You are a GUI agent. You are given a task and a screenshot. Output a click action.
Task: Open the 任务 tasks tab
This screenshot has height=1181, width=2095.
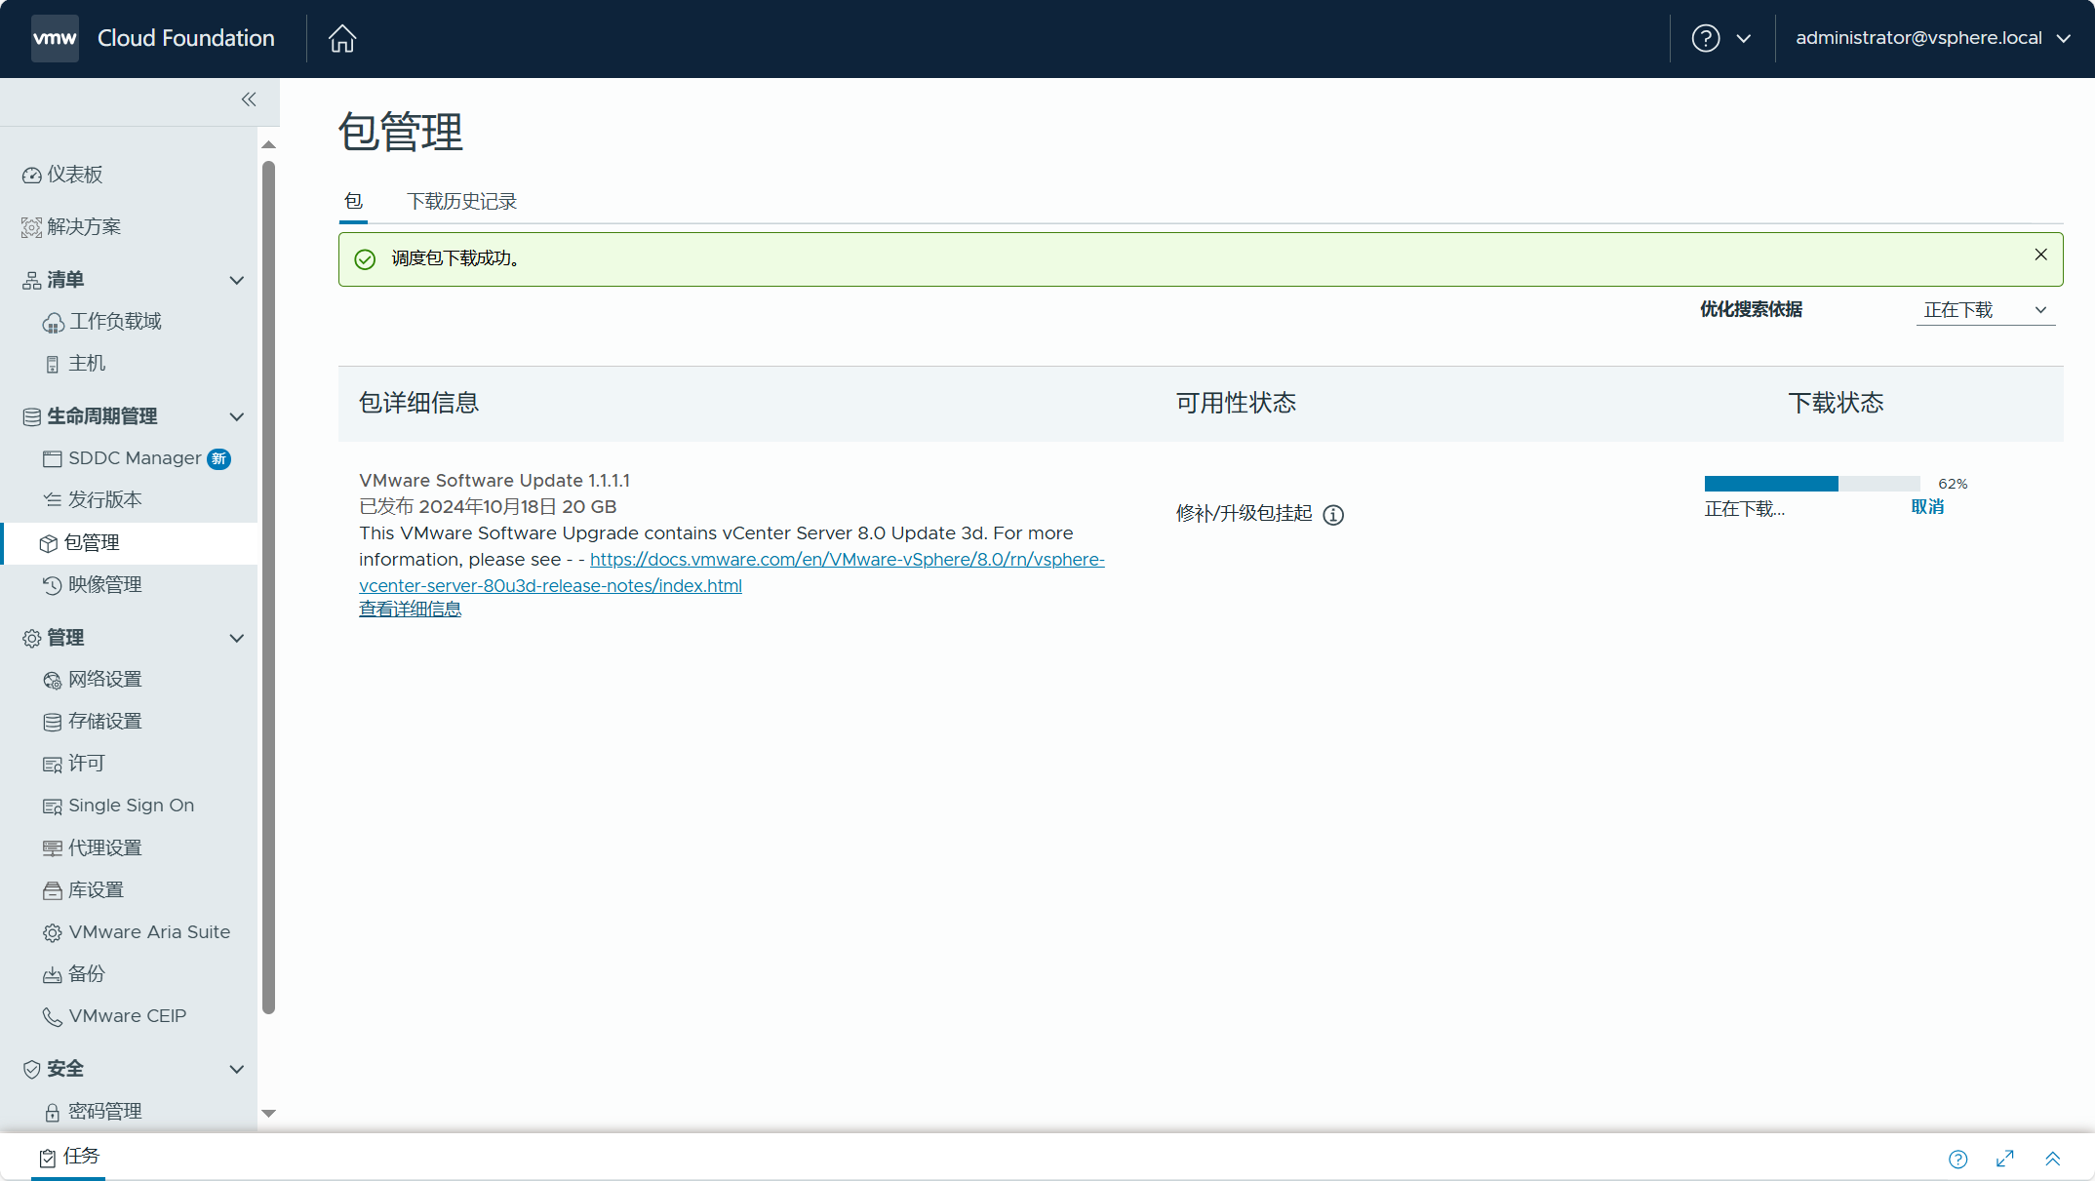click(x=68, y=1157)
